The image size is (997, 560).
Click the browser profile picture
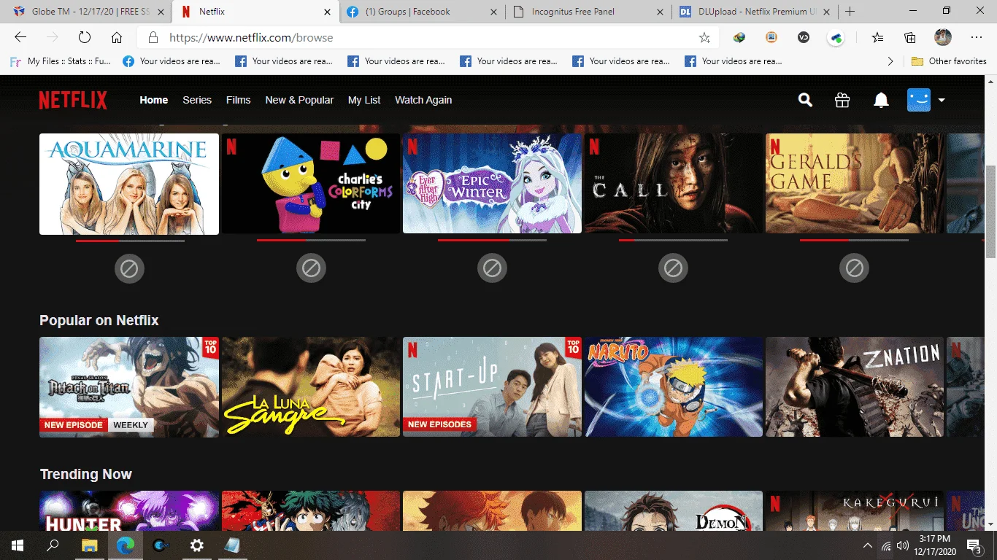(x=943, y=38)
